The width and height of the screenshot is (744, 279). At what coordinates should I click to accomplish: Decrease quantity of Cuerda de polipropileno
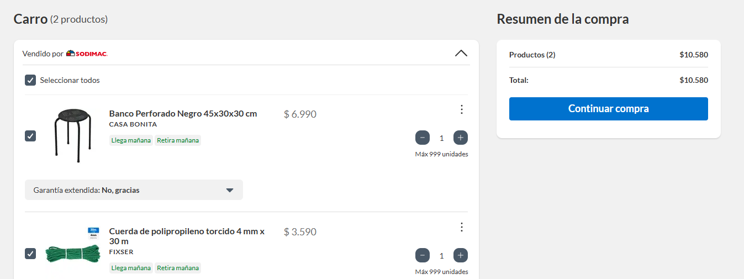tap(423, 255)
